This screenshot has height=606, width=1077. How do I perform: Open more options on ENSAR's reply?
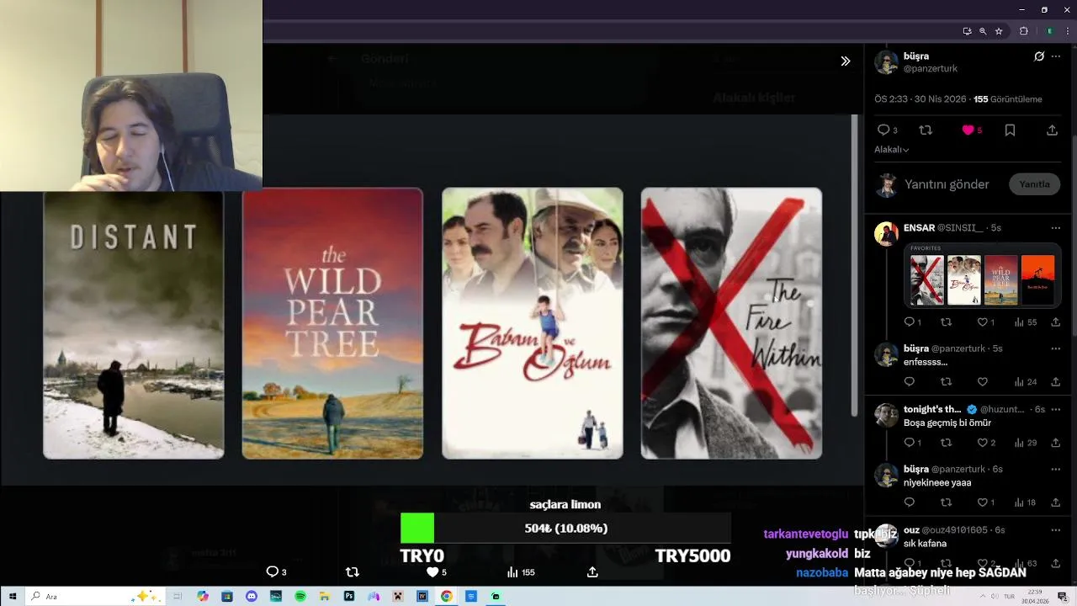(1055, 227)
